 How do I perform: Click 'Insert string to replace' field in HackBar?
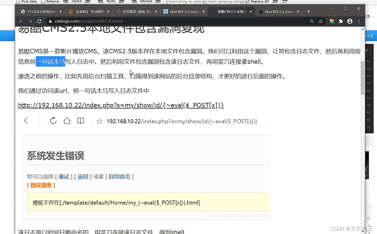tap(186, 1)
